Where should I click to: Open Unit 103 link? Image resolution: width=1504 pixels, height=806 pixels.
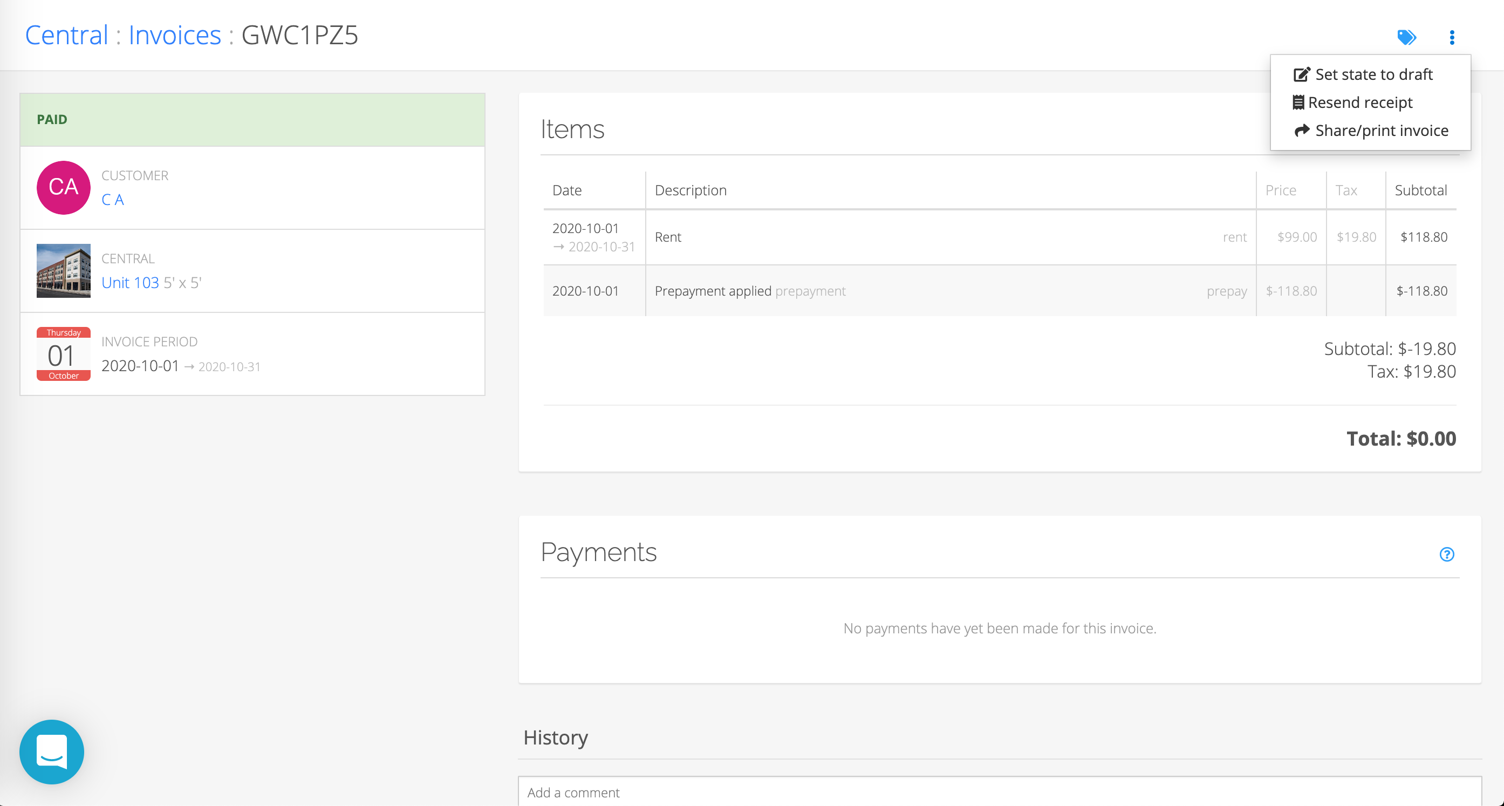pos(129,283)
